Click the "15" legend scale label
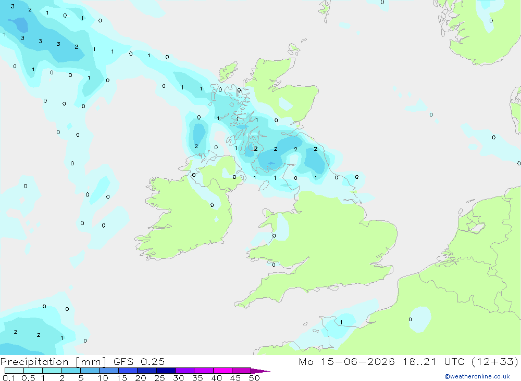 [122, 378]
